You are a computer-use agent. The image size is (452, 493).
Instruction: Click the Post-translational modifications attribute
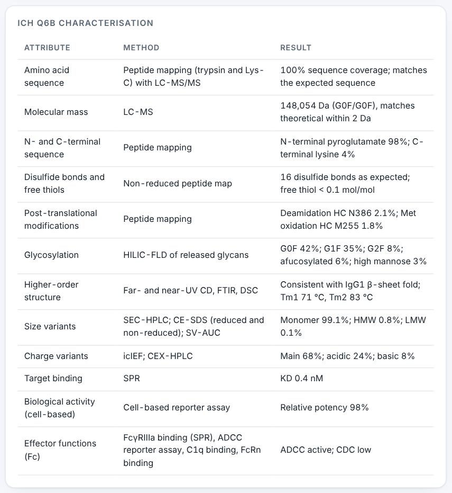pyautogui.click(x=61, y=219)
